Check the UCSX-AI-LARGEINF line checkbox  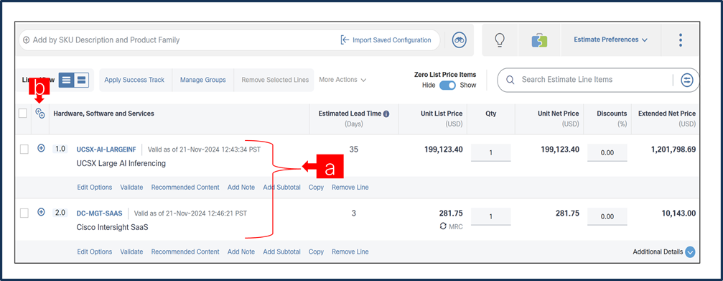(24, 149)
